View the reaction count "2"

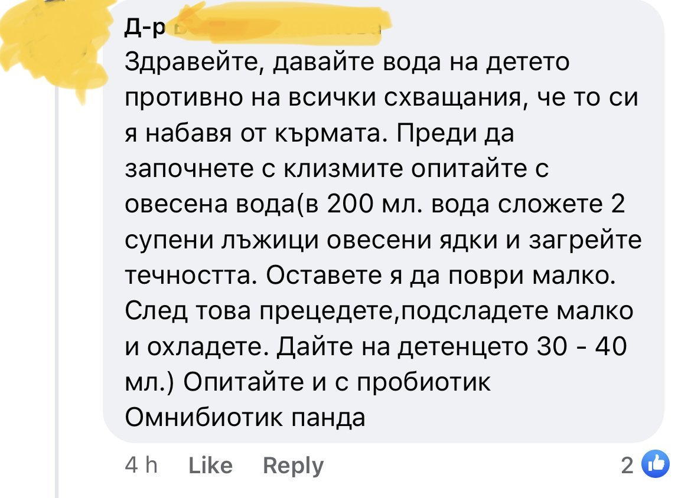(x=627, y=466)
